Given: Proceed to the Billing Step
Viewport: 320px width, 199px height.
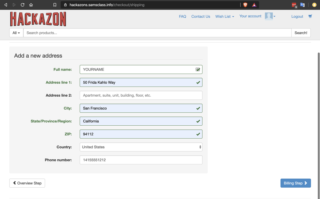Looking at the screenshot, I should pyautogui.click(x=295, y=183).
